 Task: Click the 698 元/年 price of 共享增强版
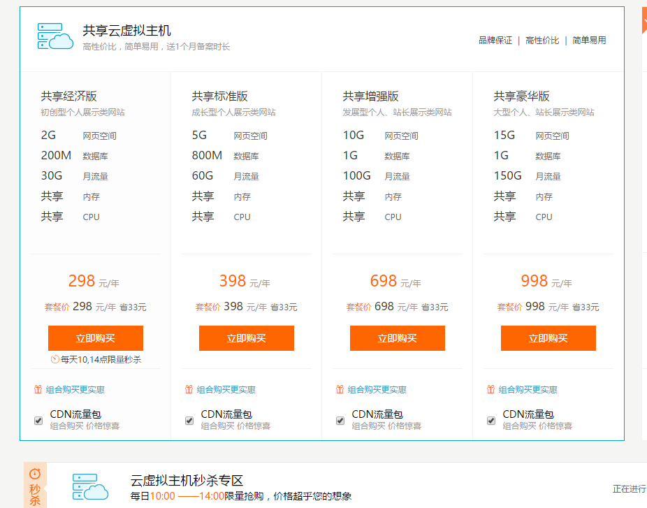click(x=395, y=281)
